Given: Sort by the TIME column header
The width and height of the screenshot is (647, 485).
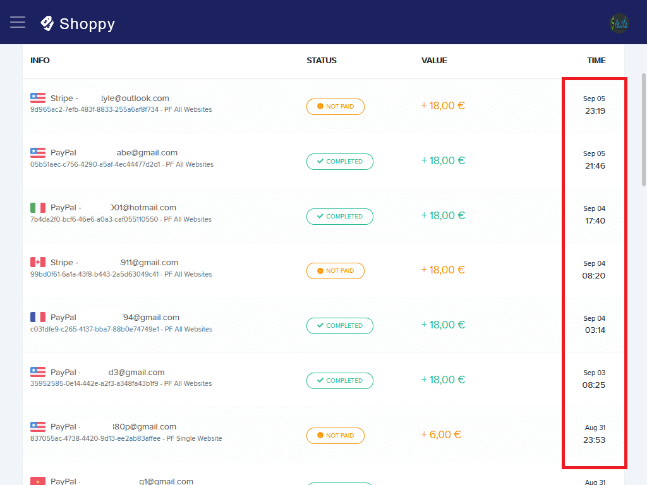Looking at the screenshot, I should [596, 61].
